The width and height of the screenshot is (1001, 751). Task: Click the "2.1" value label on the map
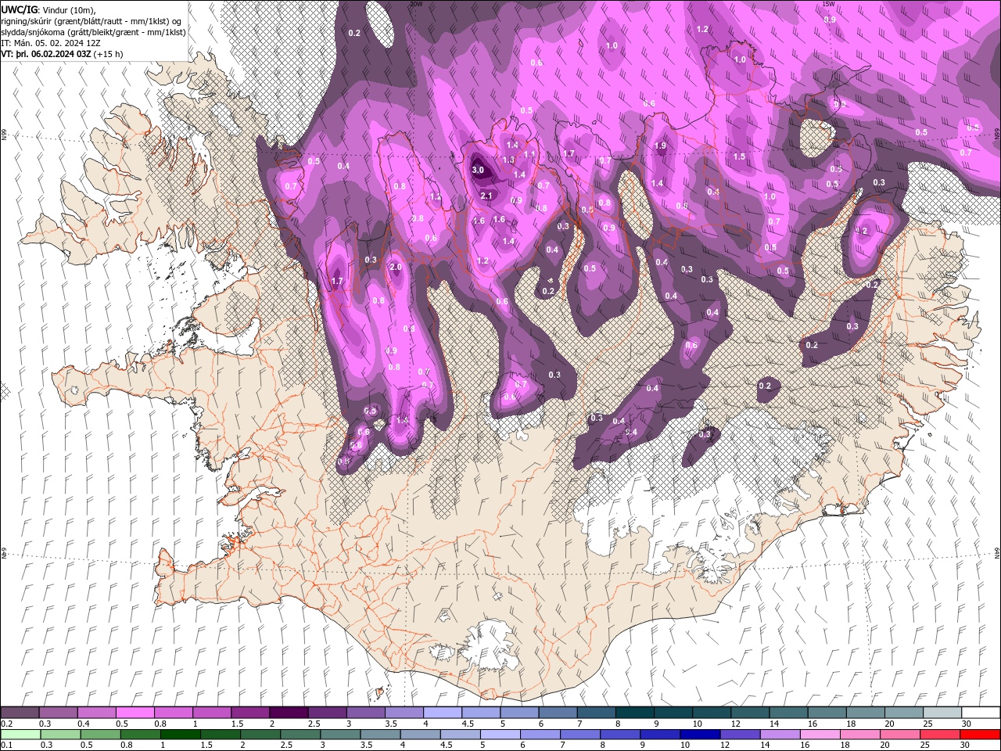486,196
